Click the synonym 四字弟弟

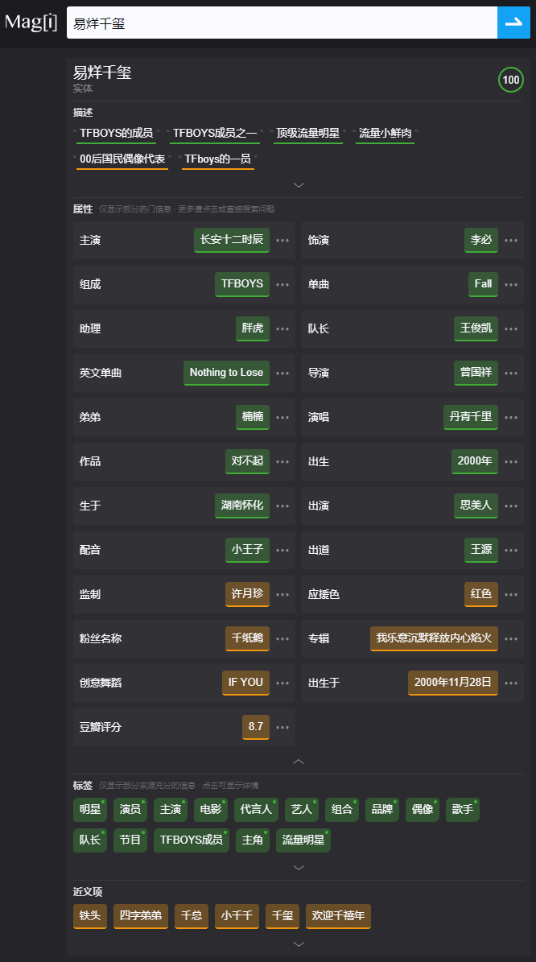coord(141,916)
